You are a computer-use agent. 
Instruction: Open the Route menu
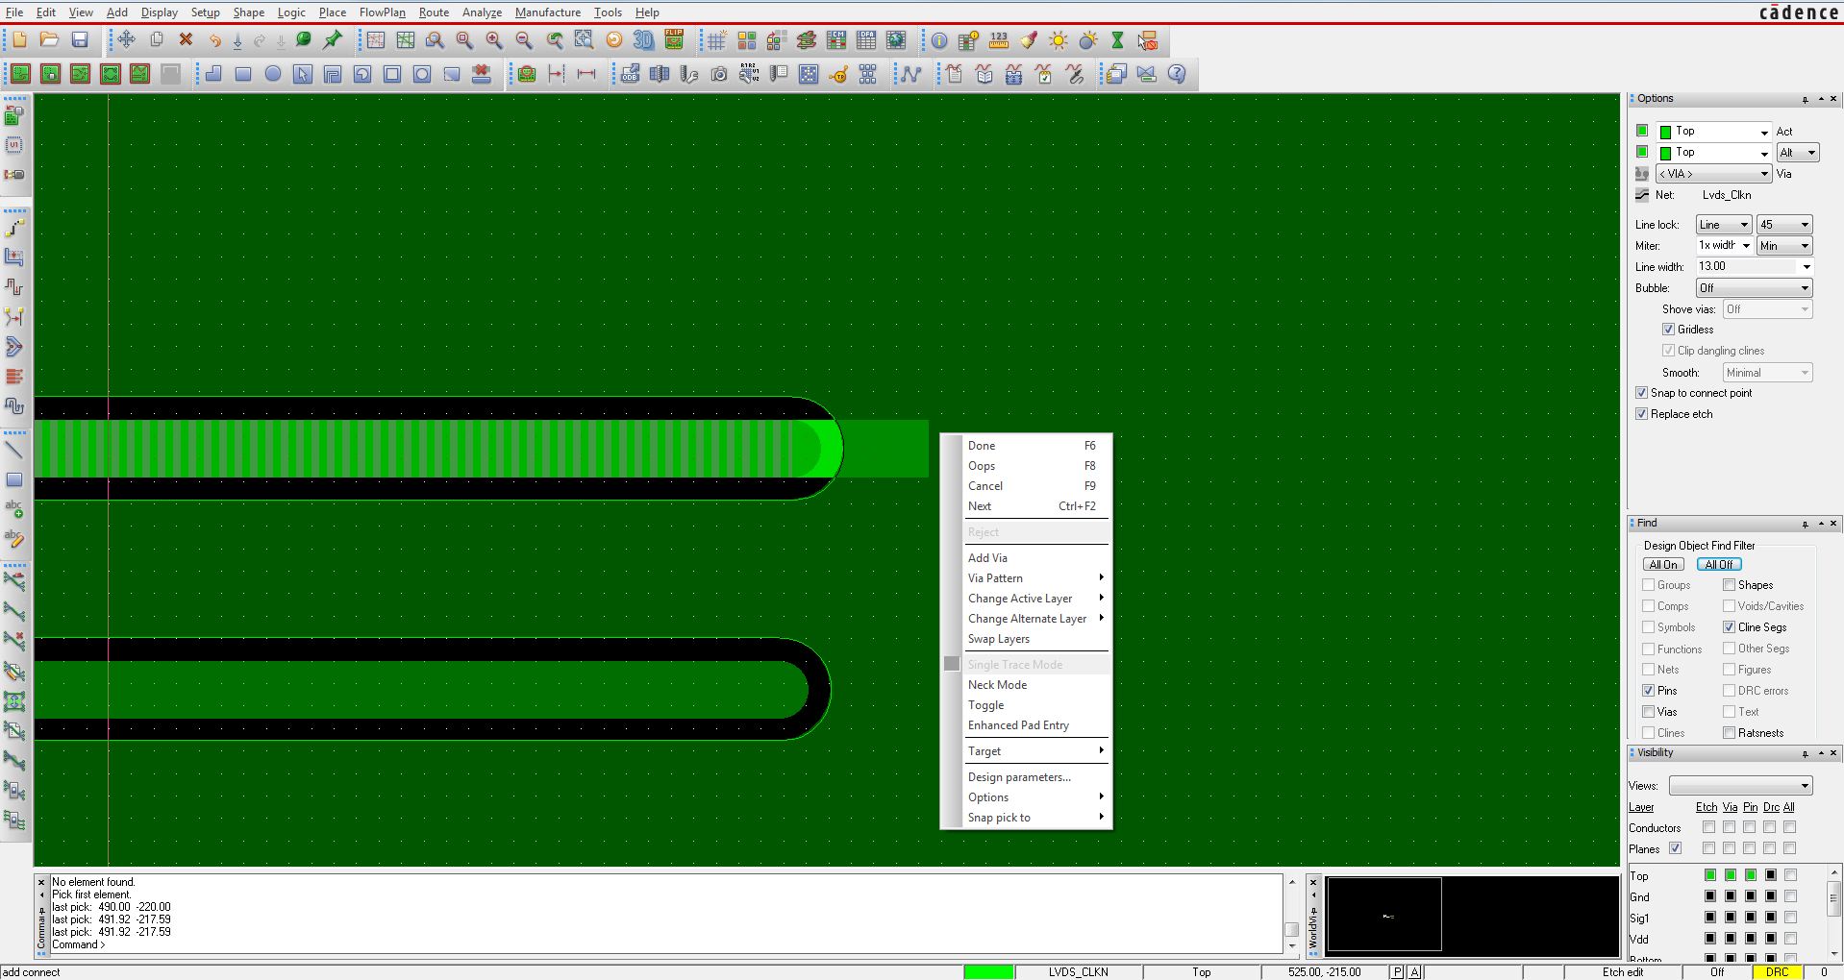[434, 12]
